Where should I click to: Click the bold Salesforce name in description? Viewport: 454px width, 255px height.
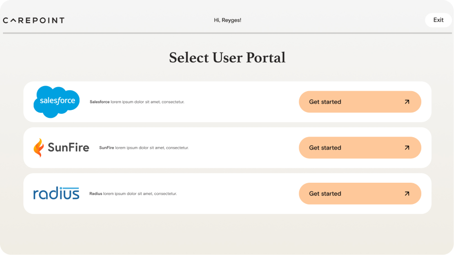tap(100, 102)
